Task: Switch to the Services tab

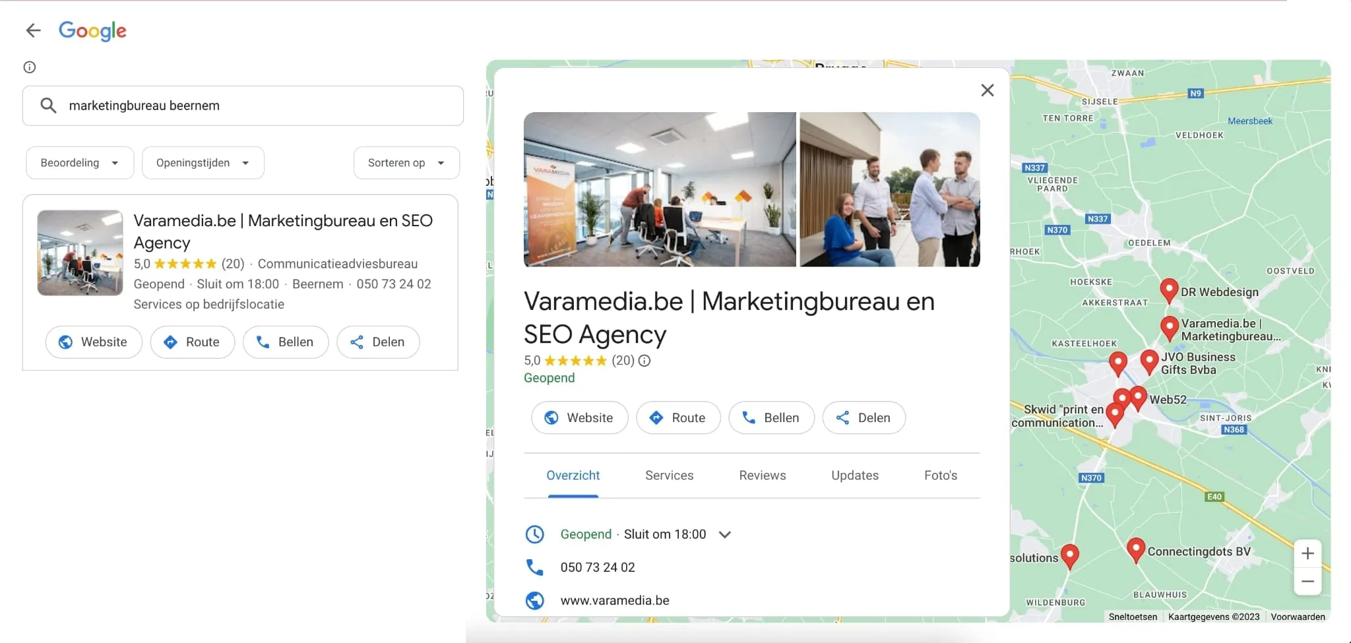Action: pos(669,475)
